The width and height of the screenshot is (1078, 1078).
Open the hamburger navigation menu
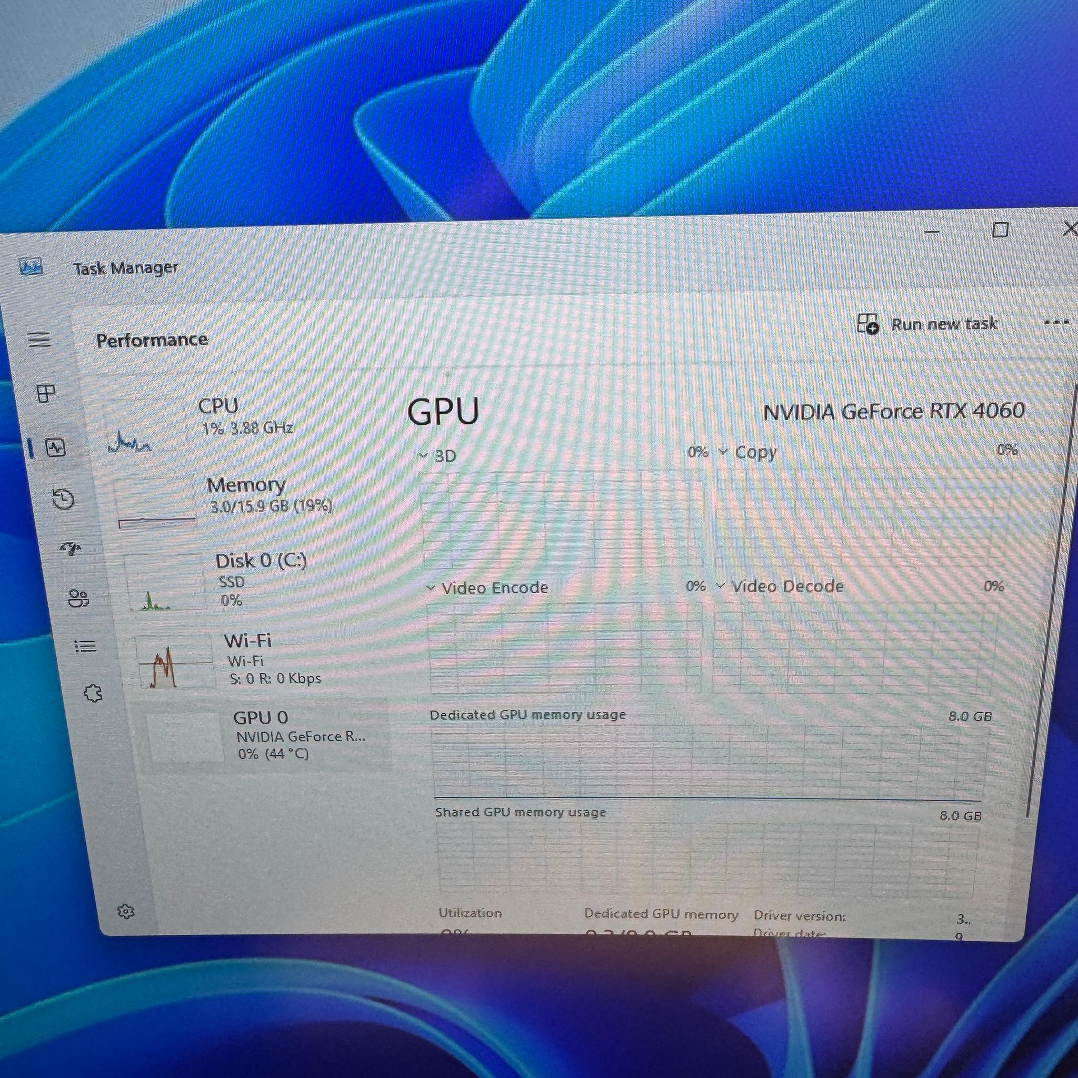(x=39, y=340)
